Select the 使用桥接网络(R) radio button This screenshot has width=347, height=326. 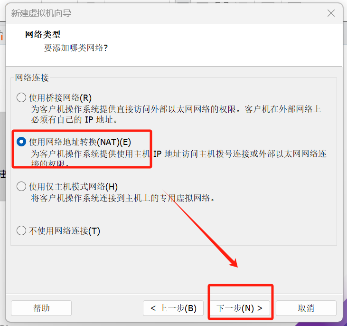point(21,97)
